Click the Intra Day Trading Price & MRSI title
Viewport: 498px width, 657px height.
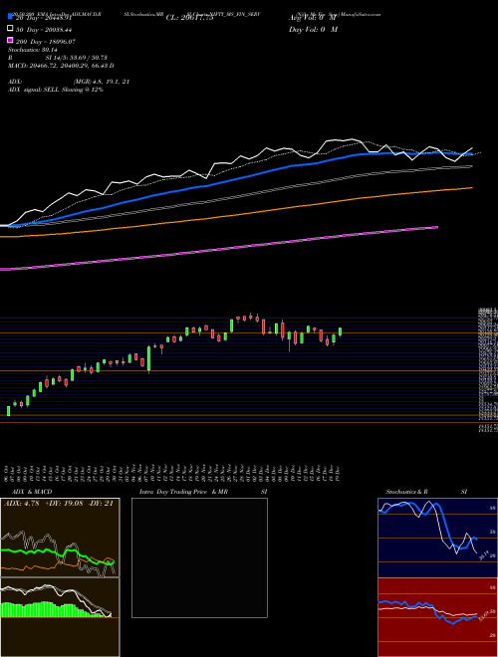pos(203,492)
